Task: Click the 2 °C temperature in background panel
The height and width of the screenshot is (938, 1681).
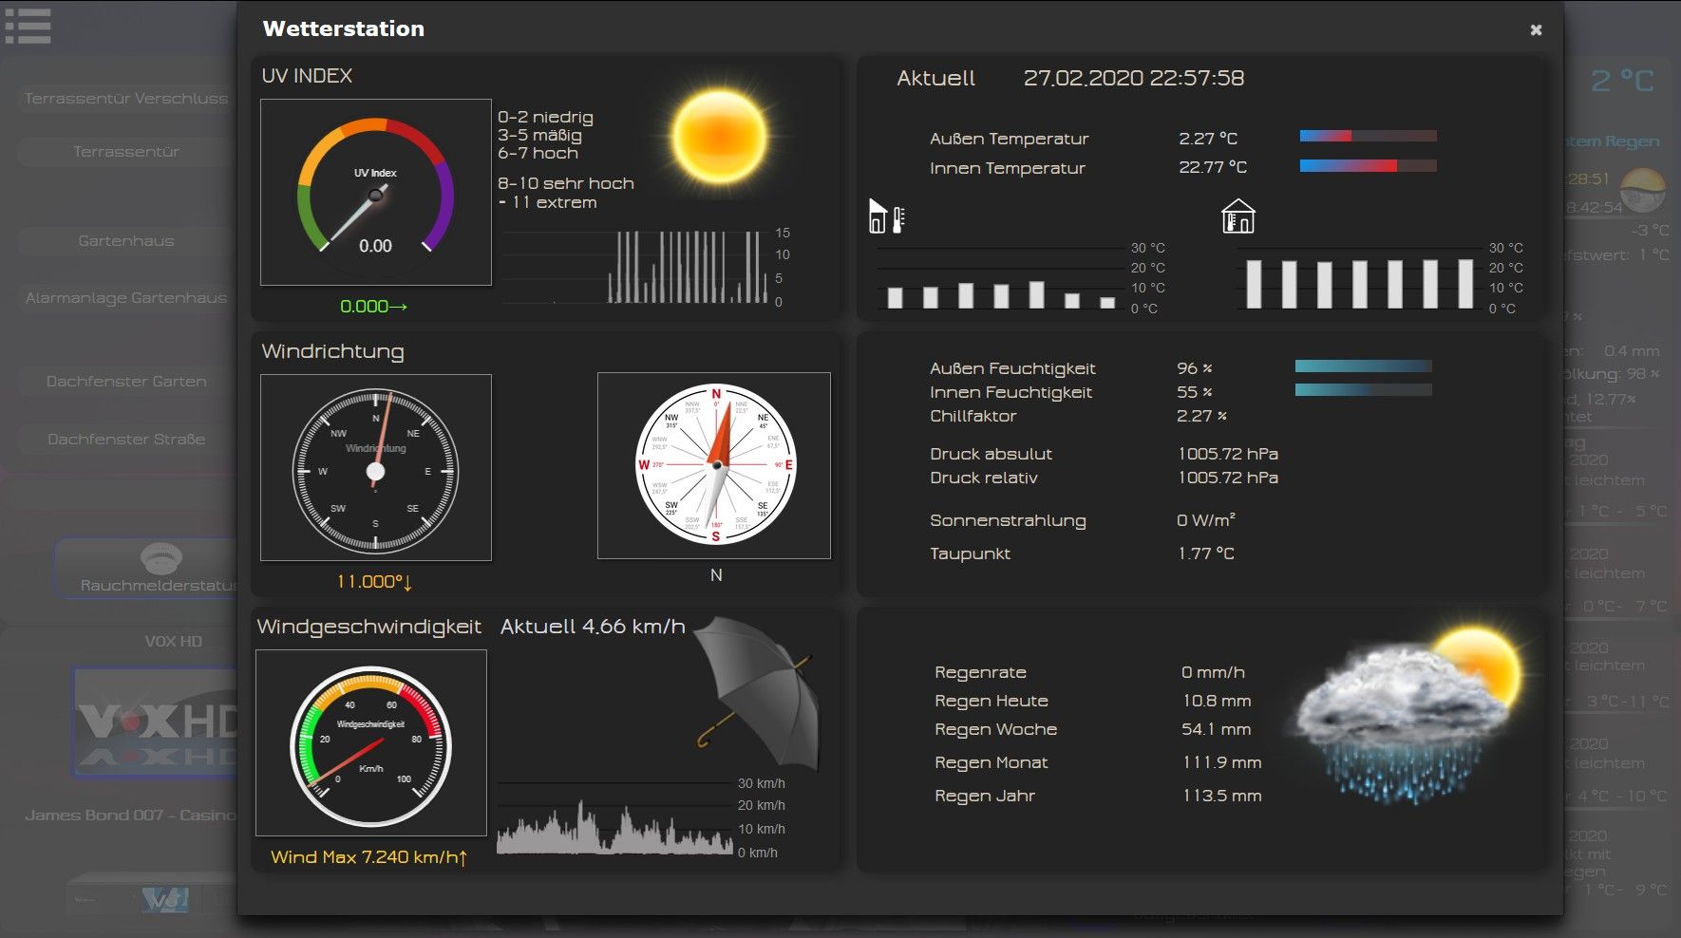Action: (1623, 82)
